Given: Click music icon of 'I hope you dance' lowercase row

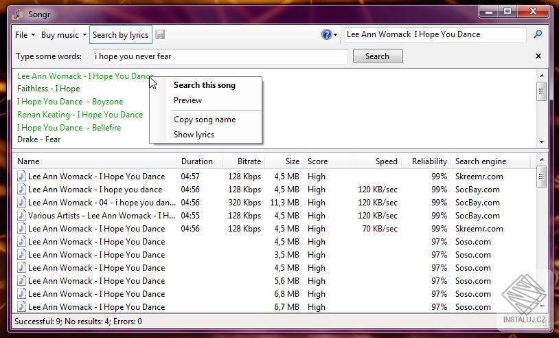Looking at the screenshot, I should (22, 190).
